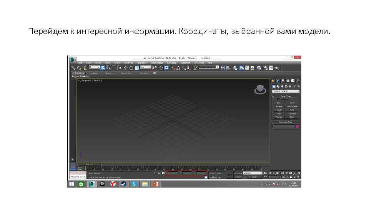Click the object color swatch
Viewport: 369px width, 208px height.
pyautogui.click(x=297, y=126)
